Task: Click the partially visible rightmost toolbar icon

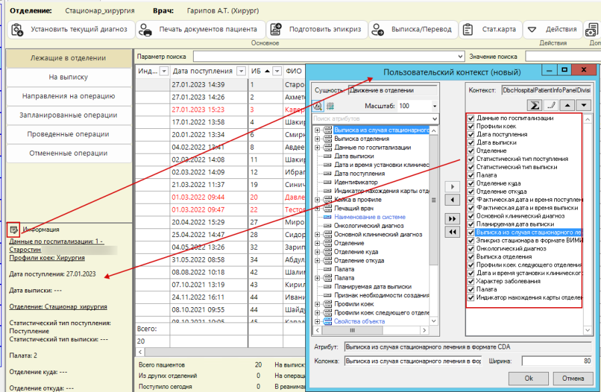Action: click(x=592, y=29)
